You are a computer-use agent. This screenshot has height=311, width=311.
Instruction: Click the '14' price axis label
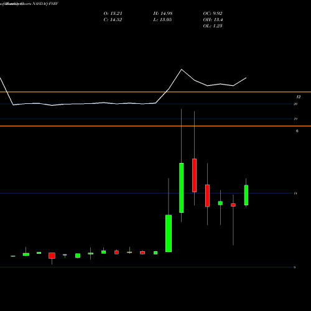[295, 193]
